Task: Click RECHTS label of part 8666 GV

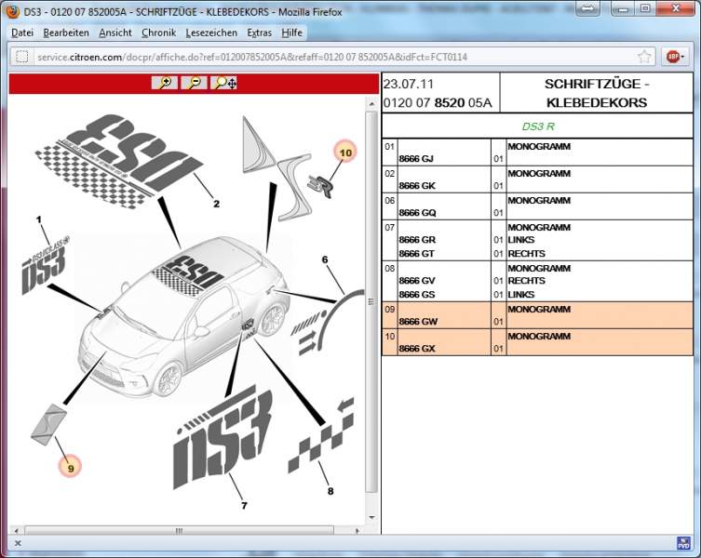Action: point(526,281)
